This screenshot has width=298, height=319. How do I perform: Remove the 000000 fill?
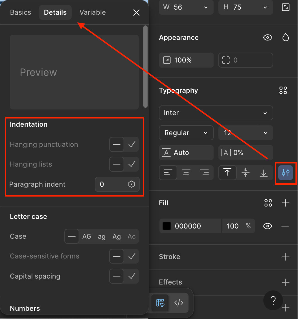coord(285,226)
